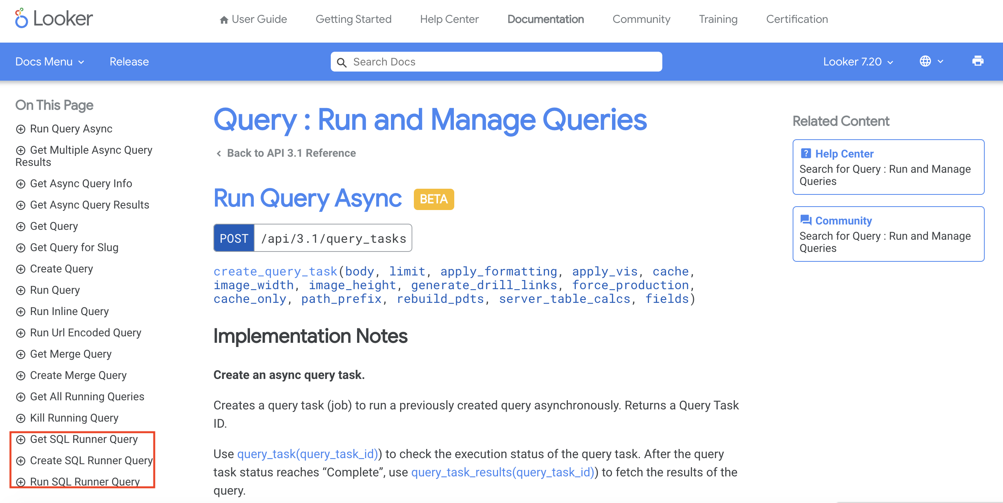Expand the Run Query plus icon
This screenshot has width=1003, height=503.
[x=21, y=291]
